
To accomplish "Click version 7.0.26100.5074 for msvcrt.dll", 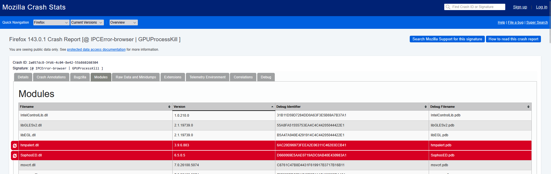I will point(224,165).
